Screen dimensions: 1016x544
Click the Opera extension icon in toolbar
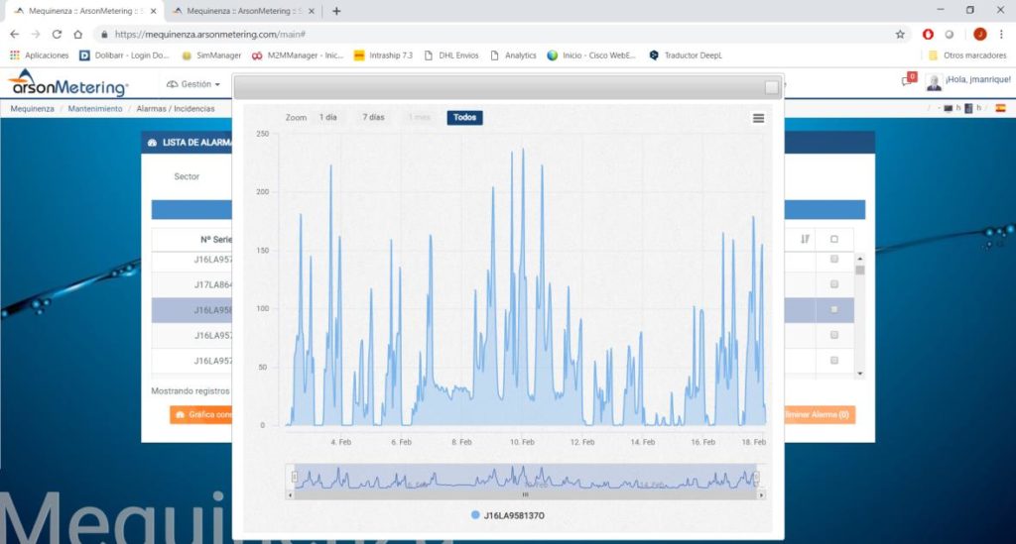coord(929,34)
